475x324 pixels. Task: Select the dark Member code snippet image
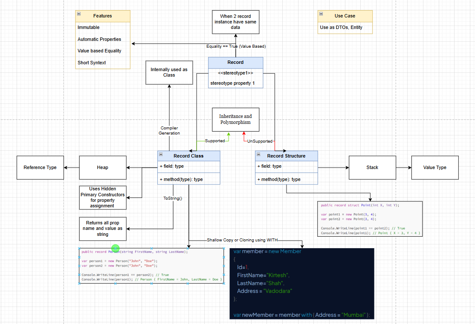[x=301, y=284]
